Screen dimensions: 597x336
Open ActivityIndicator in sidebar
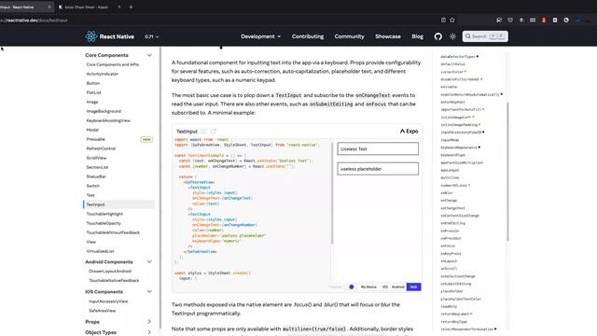click(x=102, y=74)
